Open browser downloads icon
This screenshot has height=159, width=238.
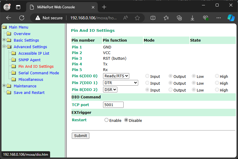[x=192, y=18]
